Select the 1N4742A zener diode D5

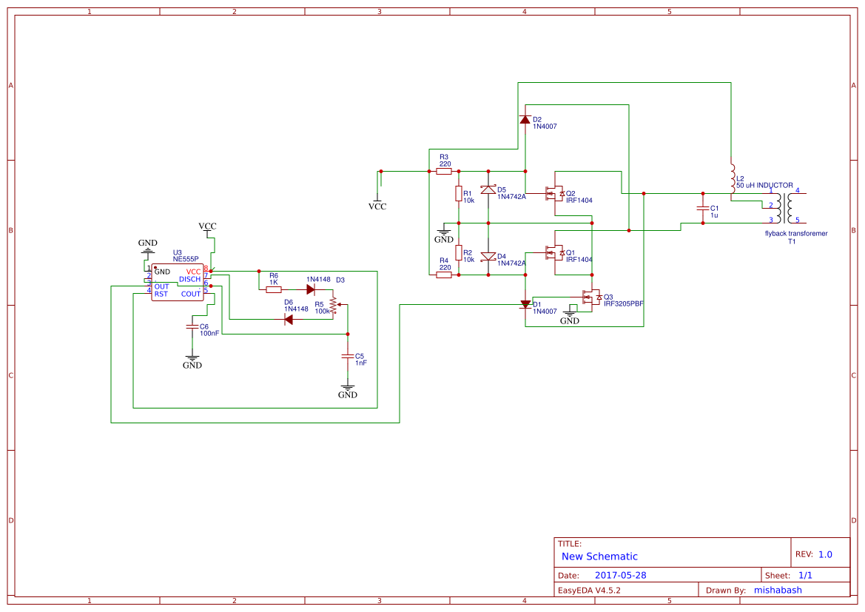pyautogui.click(x=488, y=190)
